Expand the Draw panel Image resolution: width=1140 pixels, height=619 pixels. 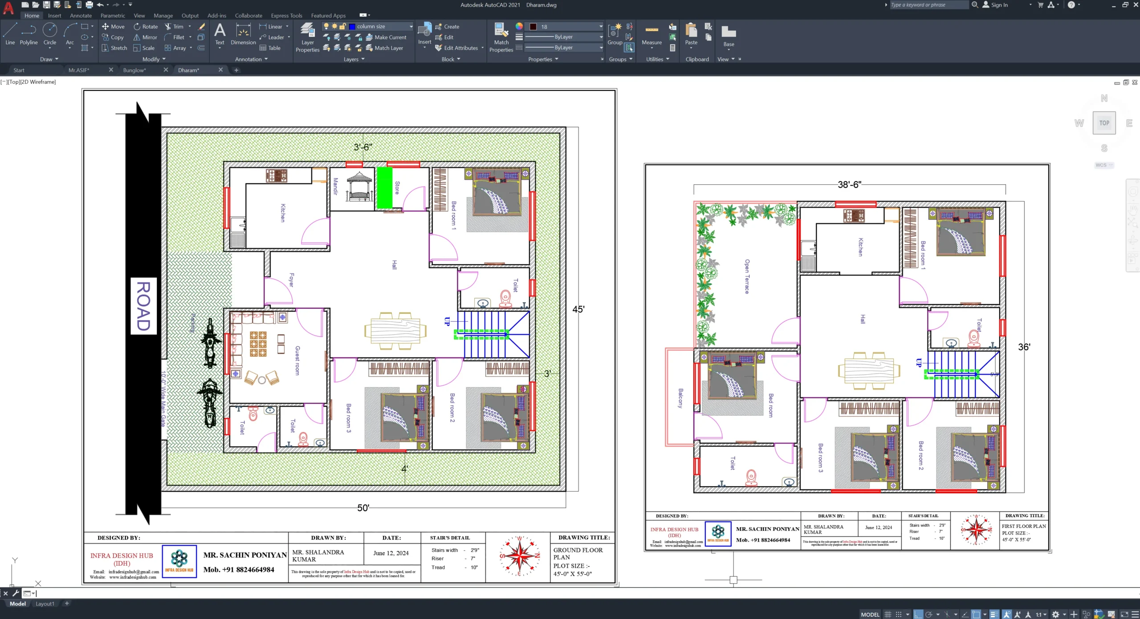pyautogui.click(x=49, y=59)
